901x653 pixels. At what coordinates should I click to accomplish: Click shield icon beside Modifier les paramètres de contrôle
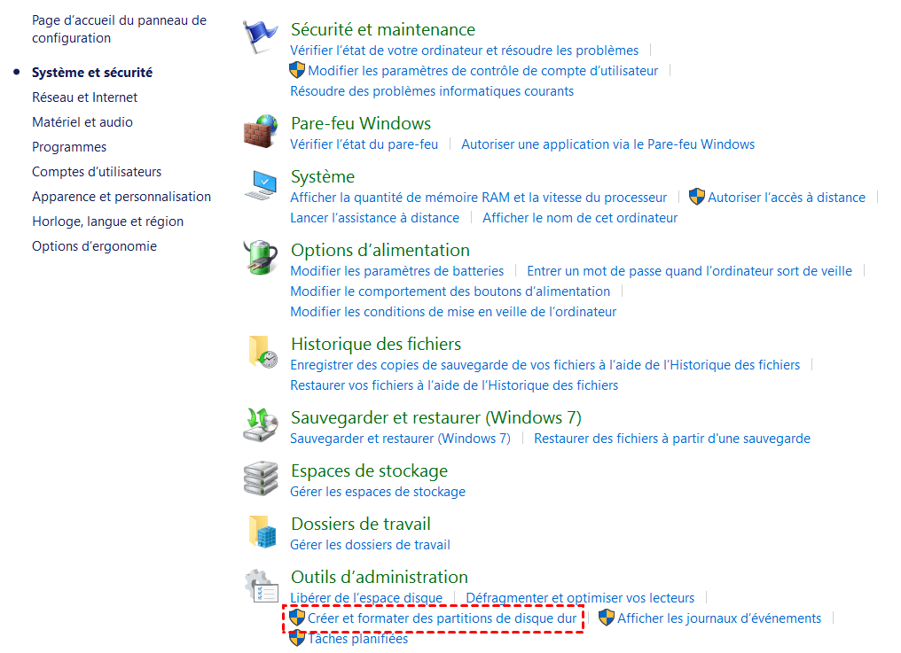coord(297,70)
